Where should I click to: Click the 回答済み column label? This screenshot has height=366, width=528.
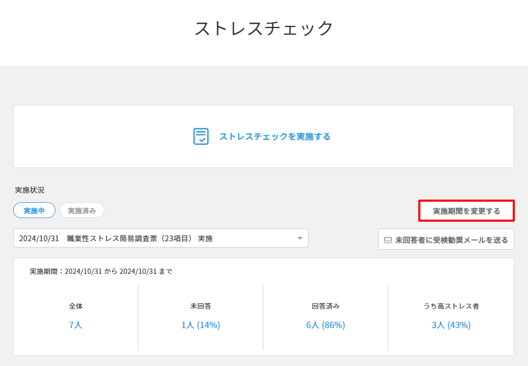(x=325, y=306)
